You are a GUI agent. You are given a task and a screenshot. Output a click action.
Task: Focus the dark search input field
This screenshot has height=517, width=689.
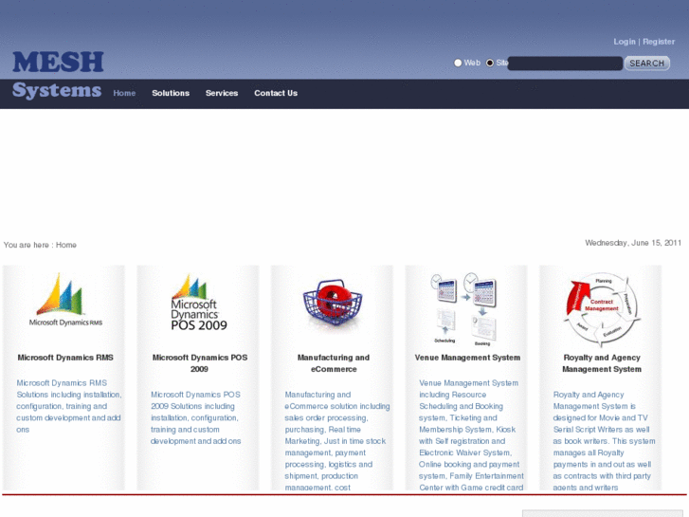coord(565,64)
